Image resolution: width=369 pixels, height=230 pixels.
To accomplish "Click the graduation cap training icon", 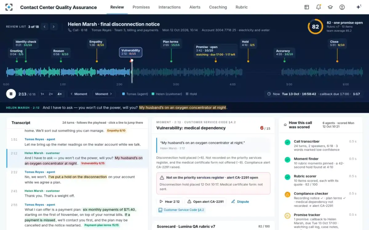I will (x=330, y=7).
